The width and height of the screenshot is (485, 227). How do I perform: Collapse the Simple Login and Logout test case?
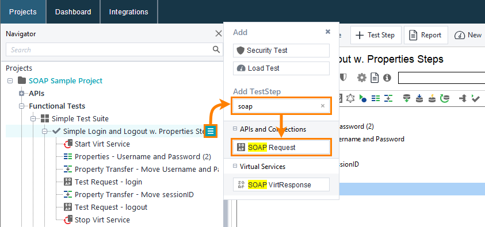(44, 131)
